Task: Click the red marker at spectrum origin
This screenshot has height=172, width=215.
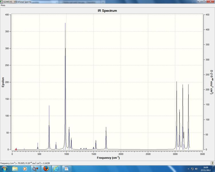Action: click(x=16, y=149)
